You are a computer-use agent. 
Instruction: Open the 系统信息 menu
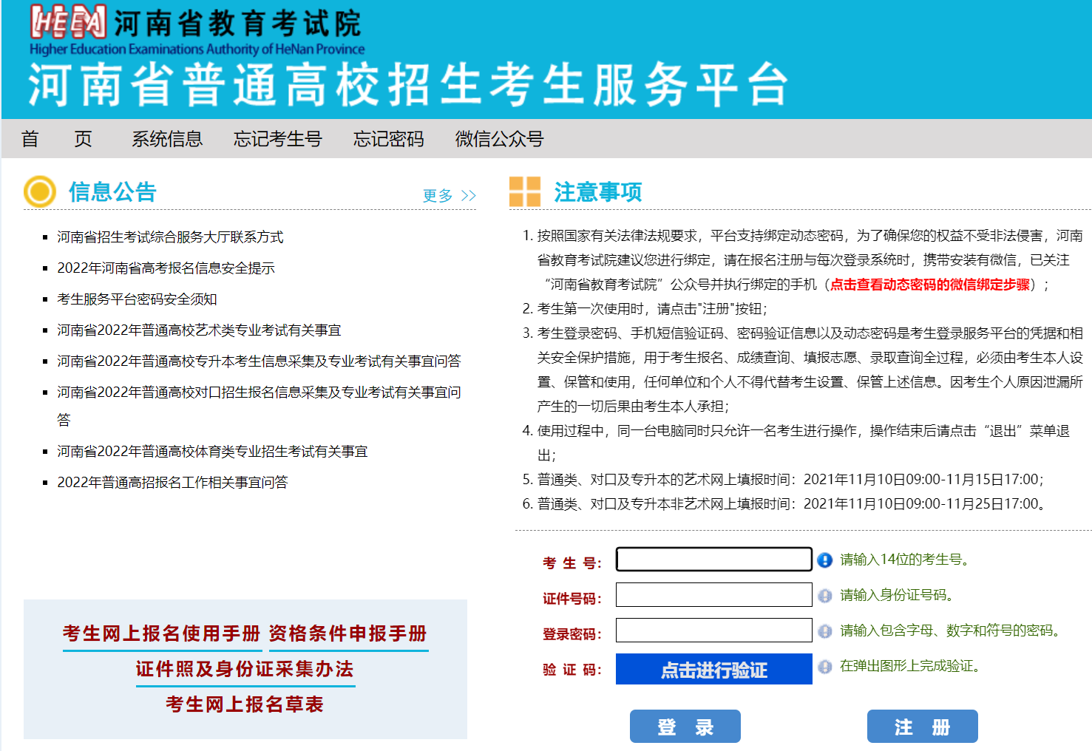[x=167, y=139]
